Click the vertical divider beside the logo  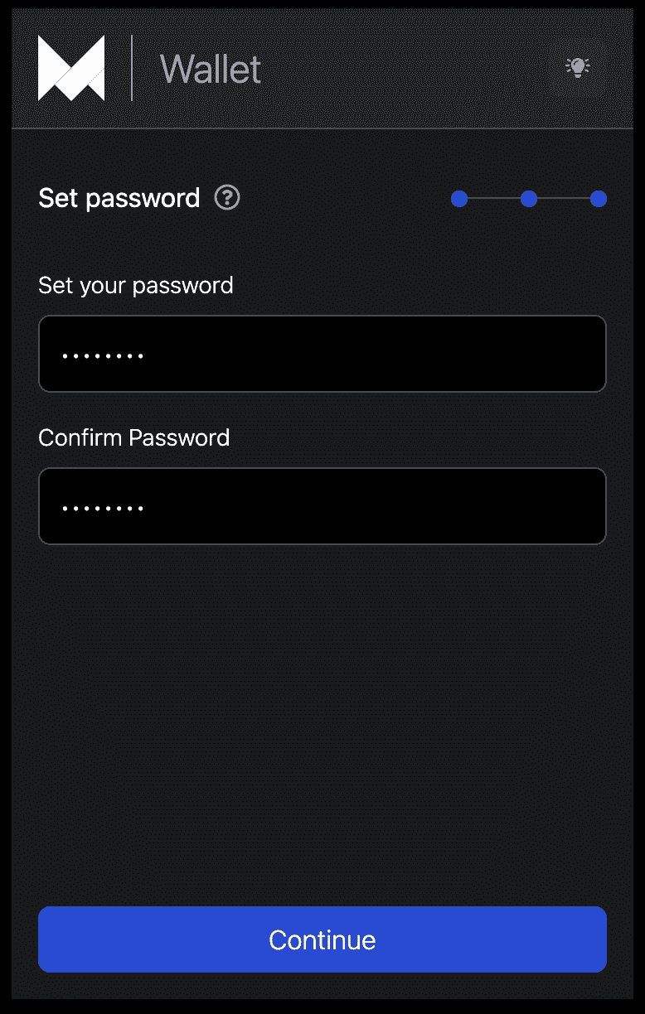coord(132,68)
